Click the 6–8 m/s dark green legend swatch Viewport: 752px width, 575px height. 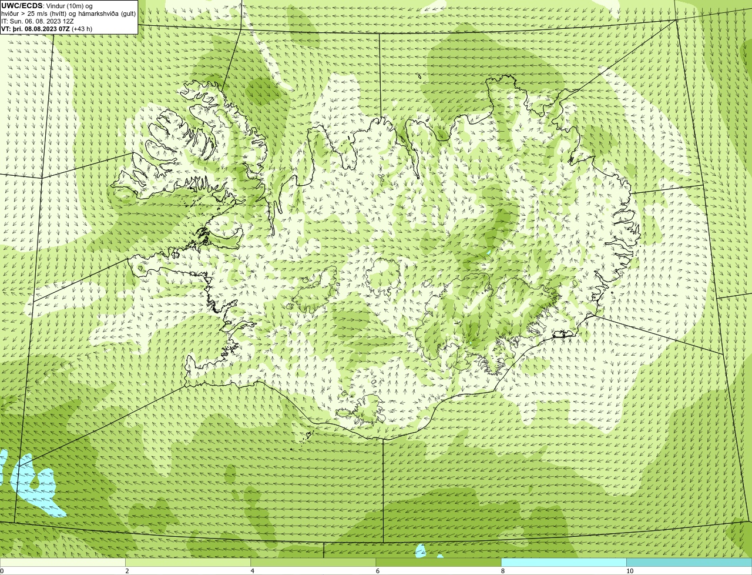pos(438,563)
